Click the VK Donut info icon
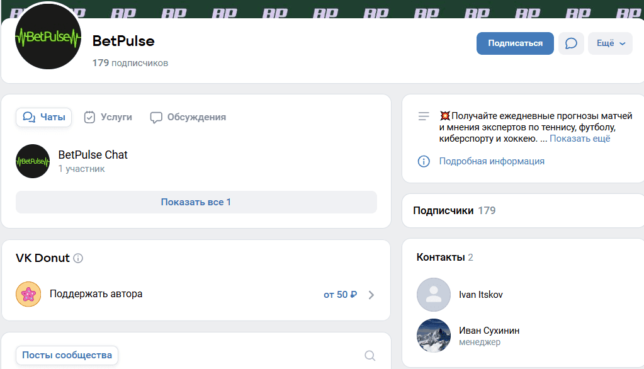644x369 pixels. click(78, 258)
